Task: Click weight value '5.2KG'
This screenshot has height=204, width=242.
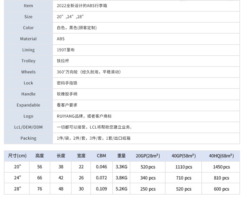Action: click(x=121, y=189)
